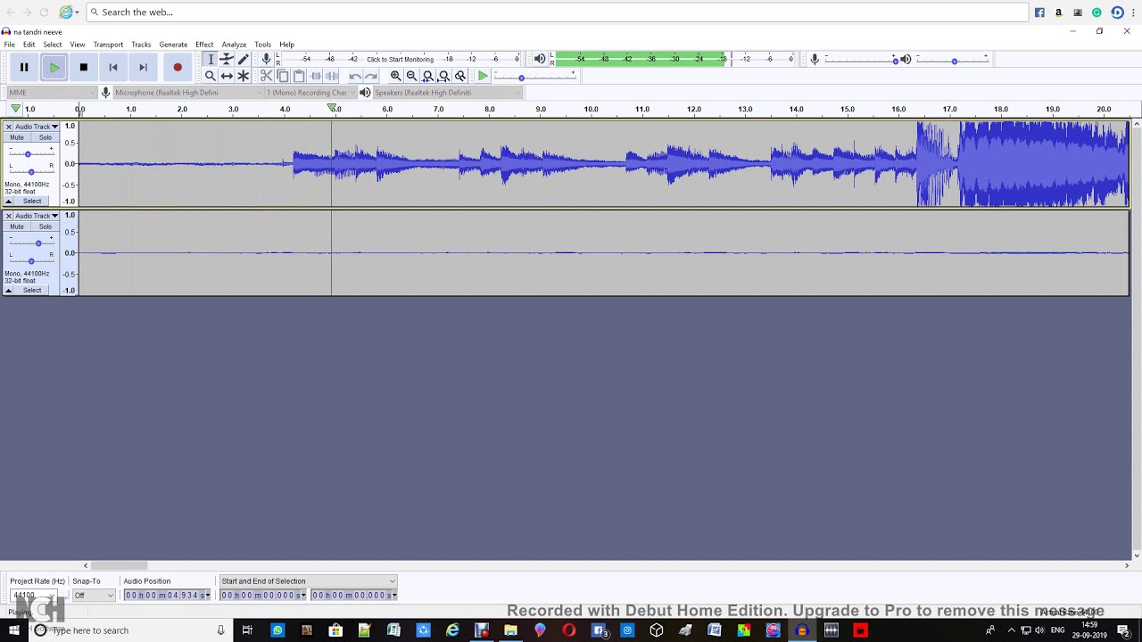The width and height of the screenshot is (1142, 642).
Task: Open the Generate menu
Action: (x=173, y=45)
